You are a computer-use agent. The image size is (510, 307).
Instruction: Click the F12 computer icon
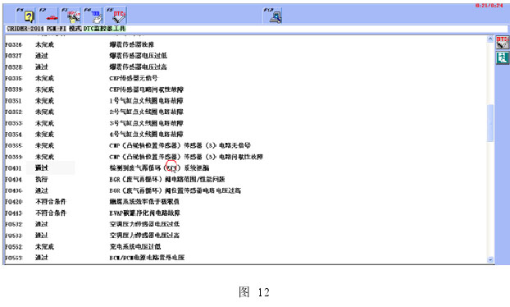click(x=273, y=16)
